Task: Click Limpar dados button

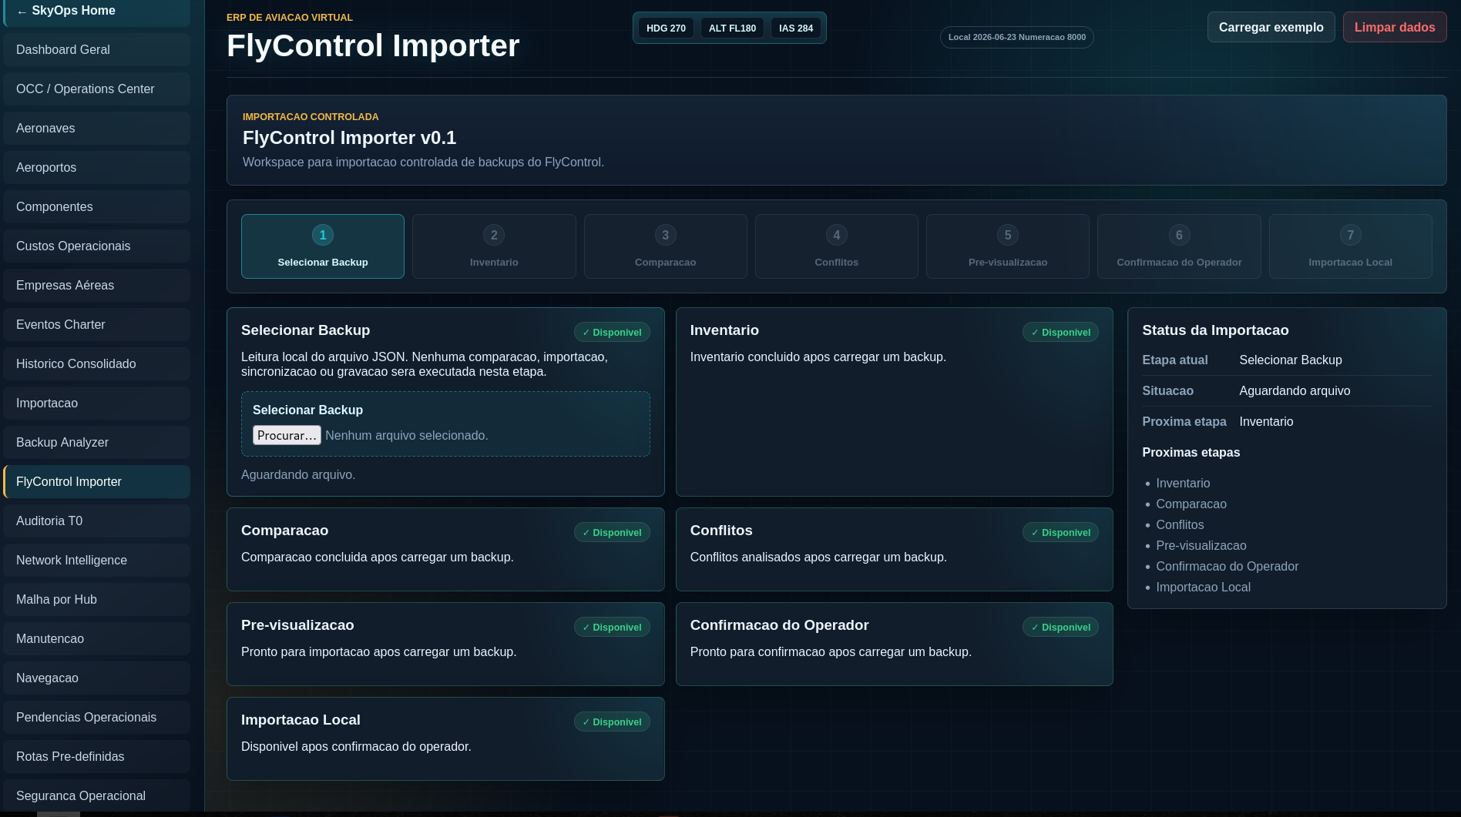Action: pos(1394,27)
